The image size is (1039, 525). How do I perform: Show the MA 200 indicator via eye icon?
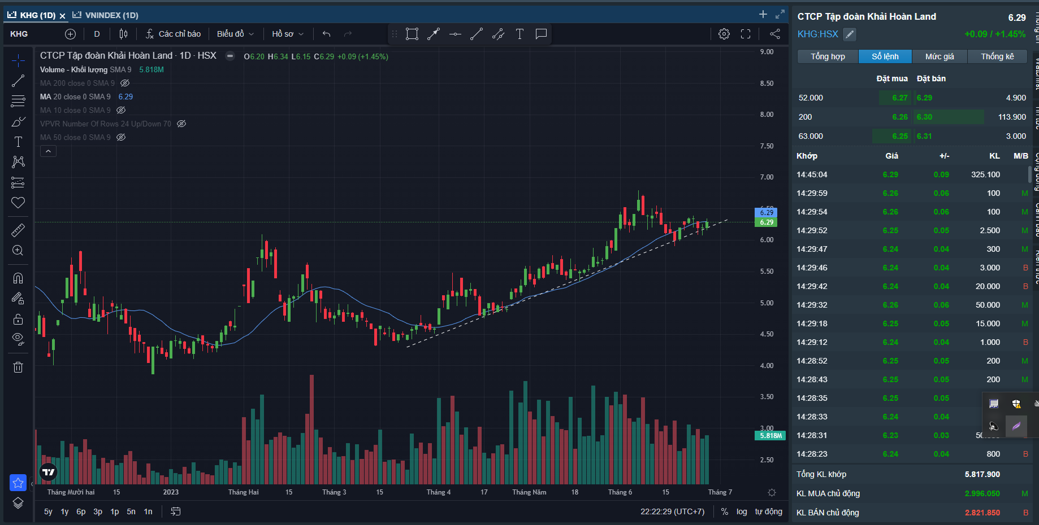(x=125, y=83)
